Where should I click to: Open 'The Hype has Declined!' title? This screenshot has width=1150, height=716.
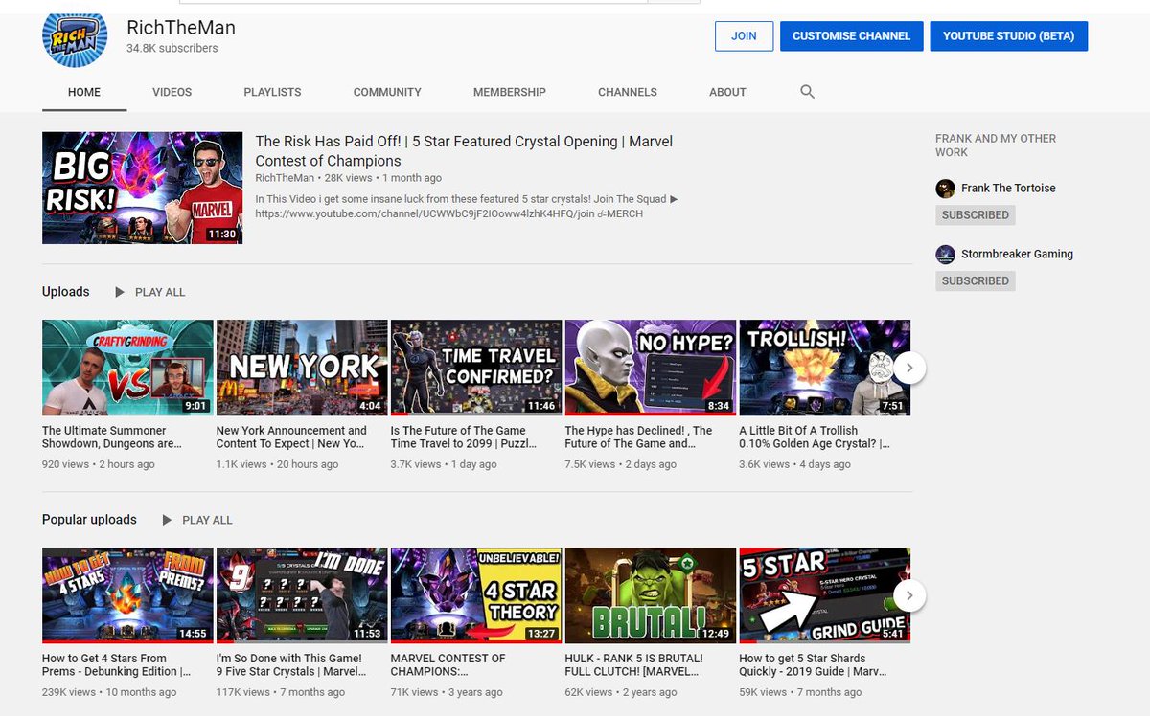pos(639,437)
